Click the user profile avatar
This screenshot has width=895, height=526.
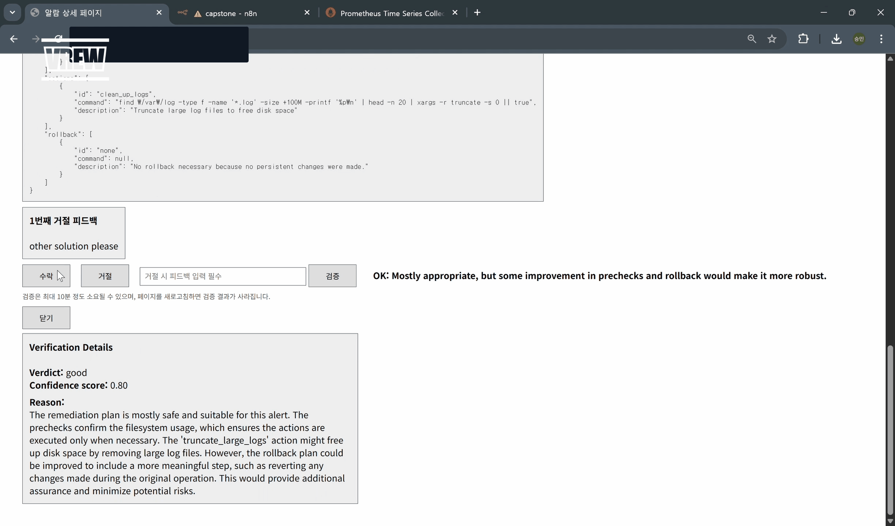[x=859, y=39]
